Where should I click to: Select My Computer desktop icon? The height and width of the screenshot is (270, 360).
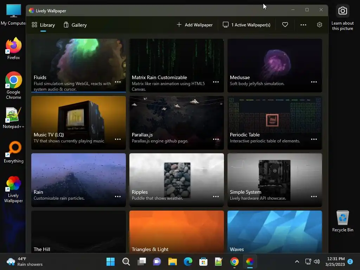pos(13,15)
